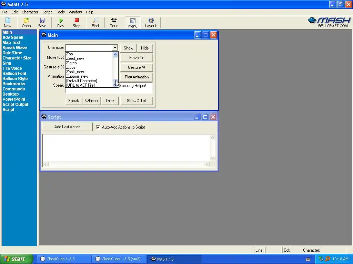Click the MASH Bellcraft.com logo
Viewport: 353px width, 264px height.
[329, 22]
